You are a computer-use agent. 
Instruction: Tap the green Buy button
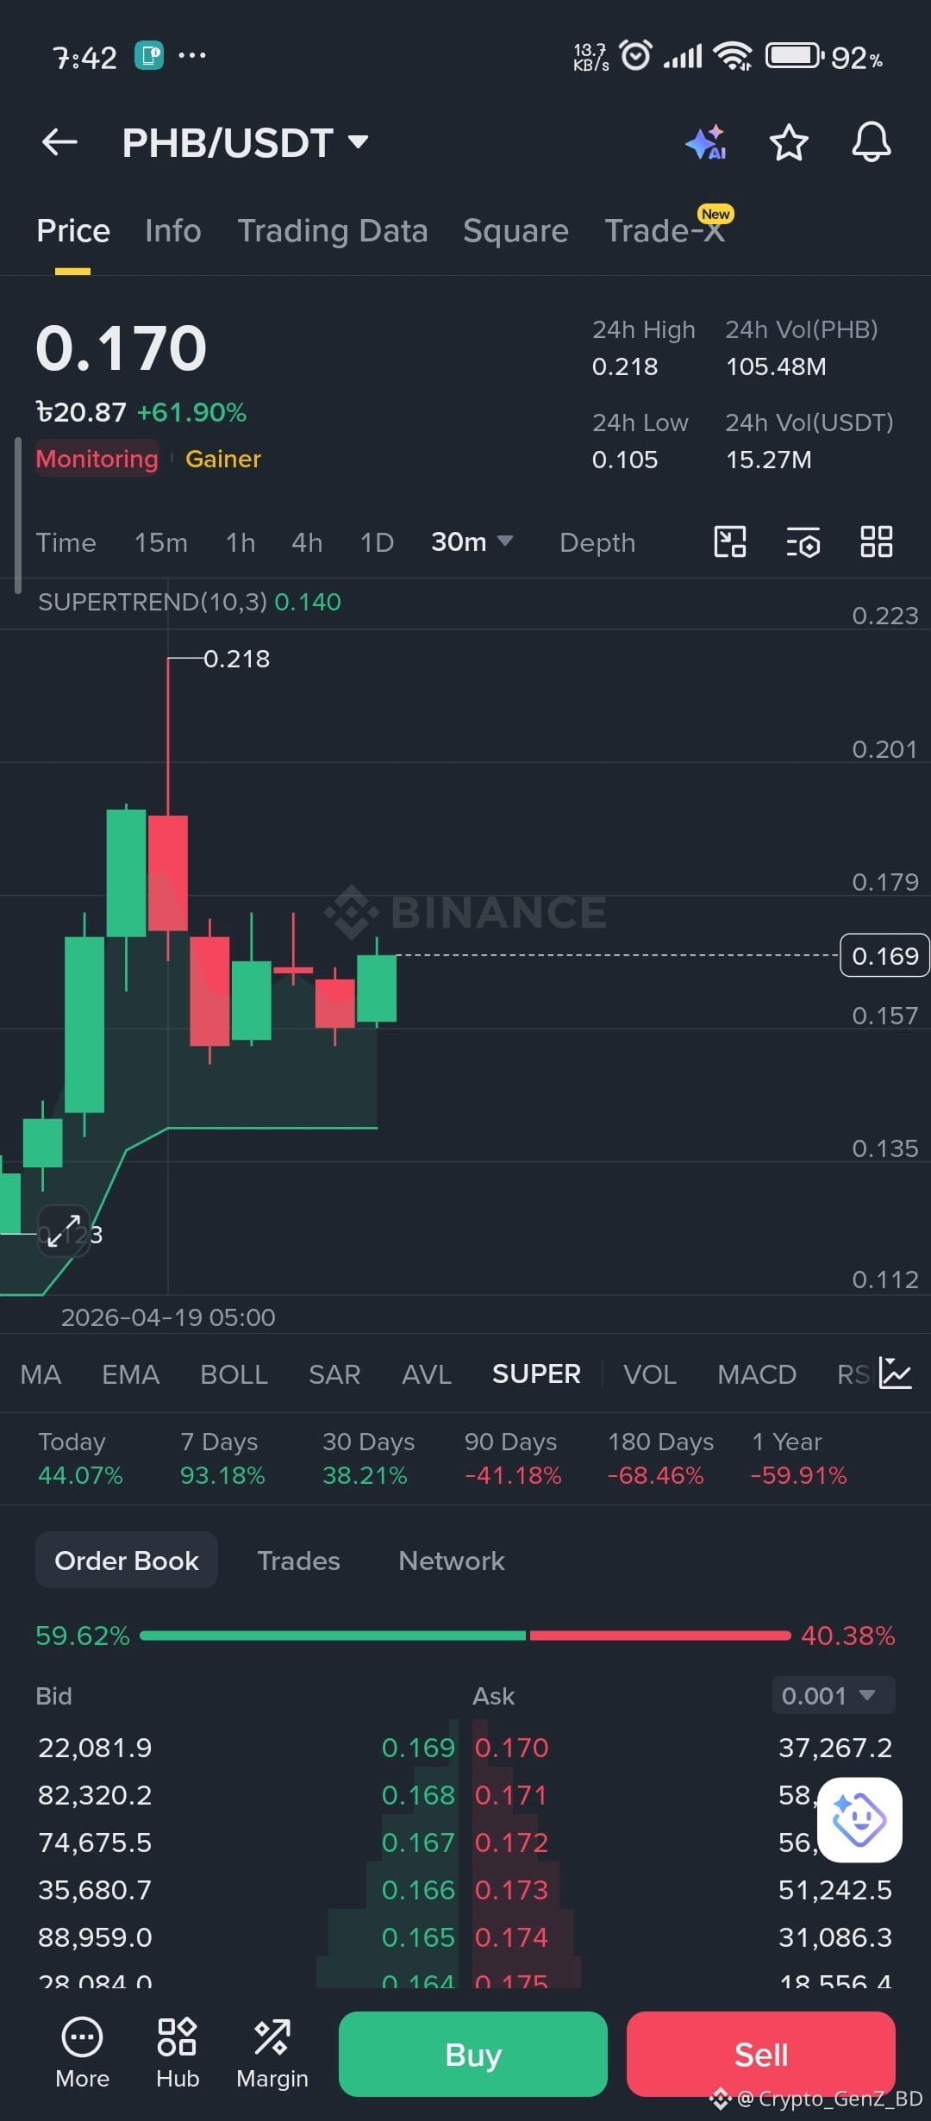click(473, 2055)
